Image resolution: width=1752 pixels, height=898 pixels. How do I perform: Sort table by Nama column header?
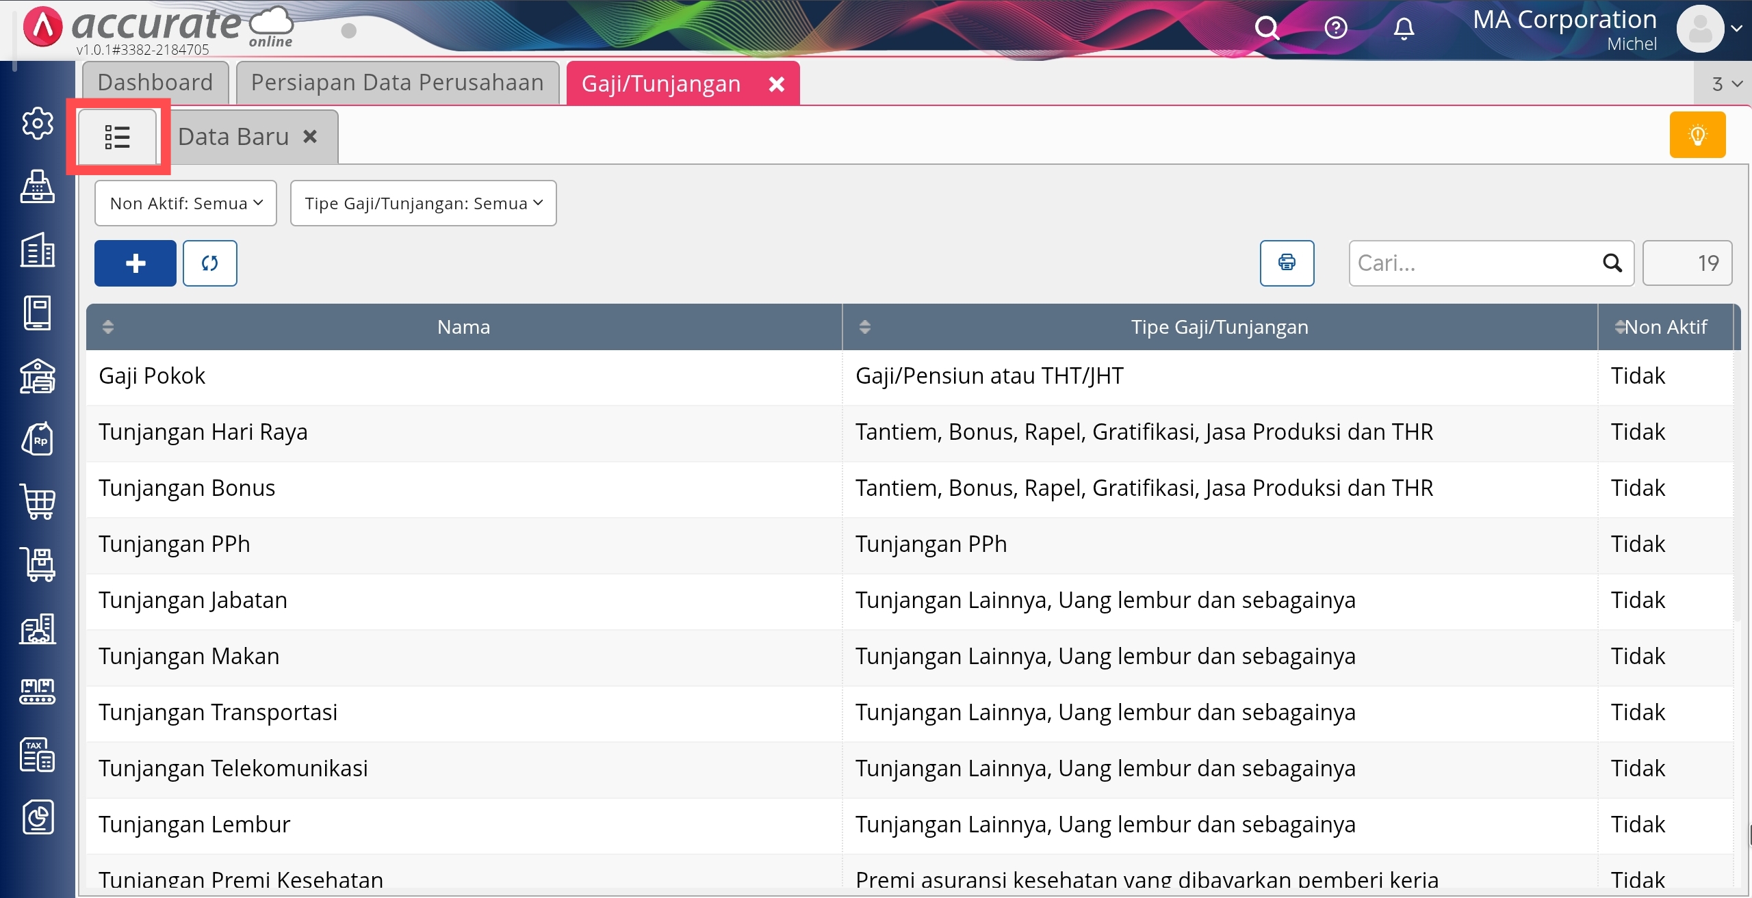(463, 327)
